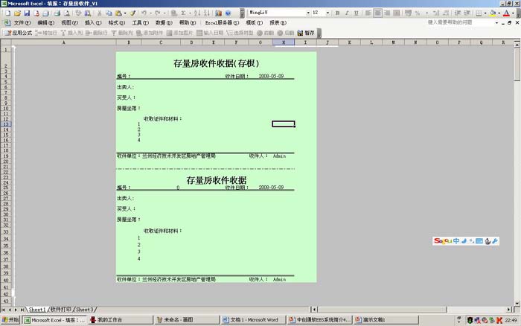Switch to the 文档 1 - Microsoft Word taskbar button

254,320
